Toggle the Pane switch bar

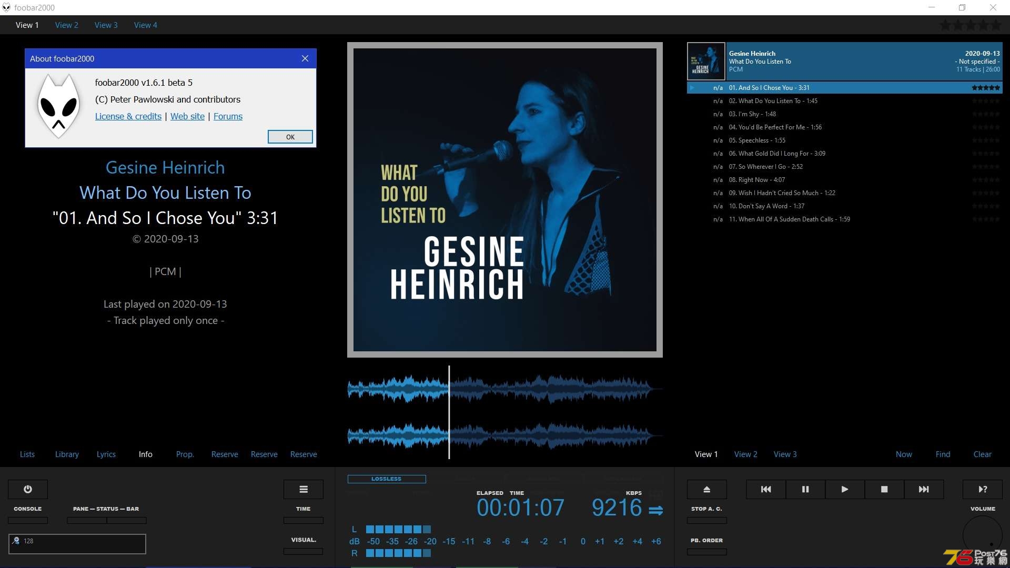click(x=87, y=520)
